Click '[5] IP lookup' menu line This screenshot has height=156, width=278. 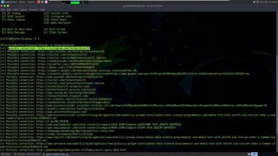click(11, 13)
